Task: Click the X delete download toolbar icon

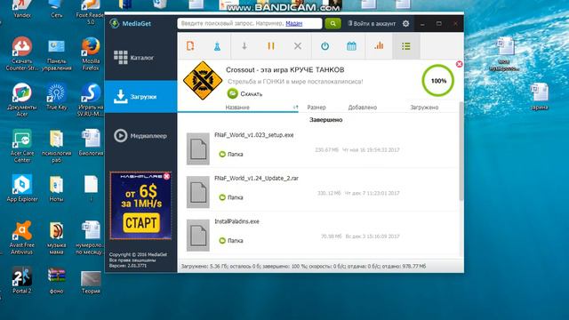Action: (x=298, y=46)
